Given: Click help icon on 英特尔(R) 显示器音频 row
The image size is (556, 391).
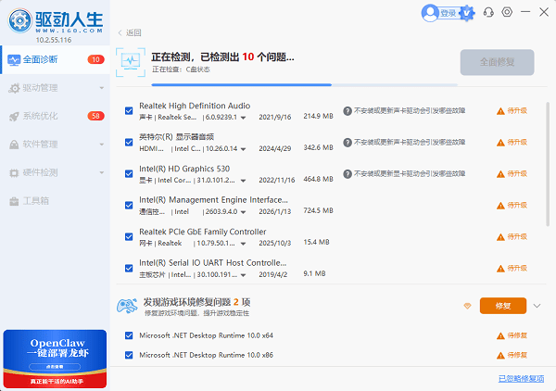Looking at the screenshot, I should point(347,143).
